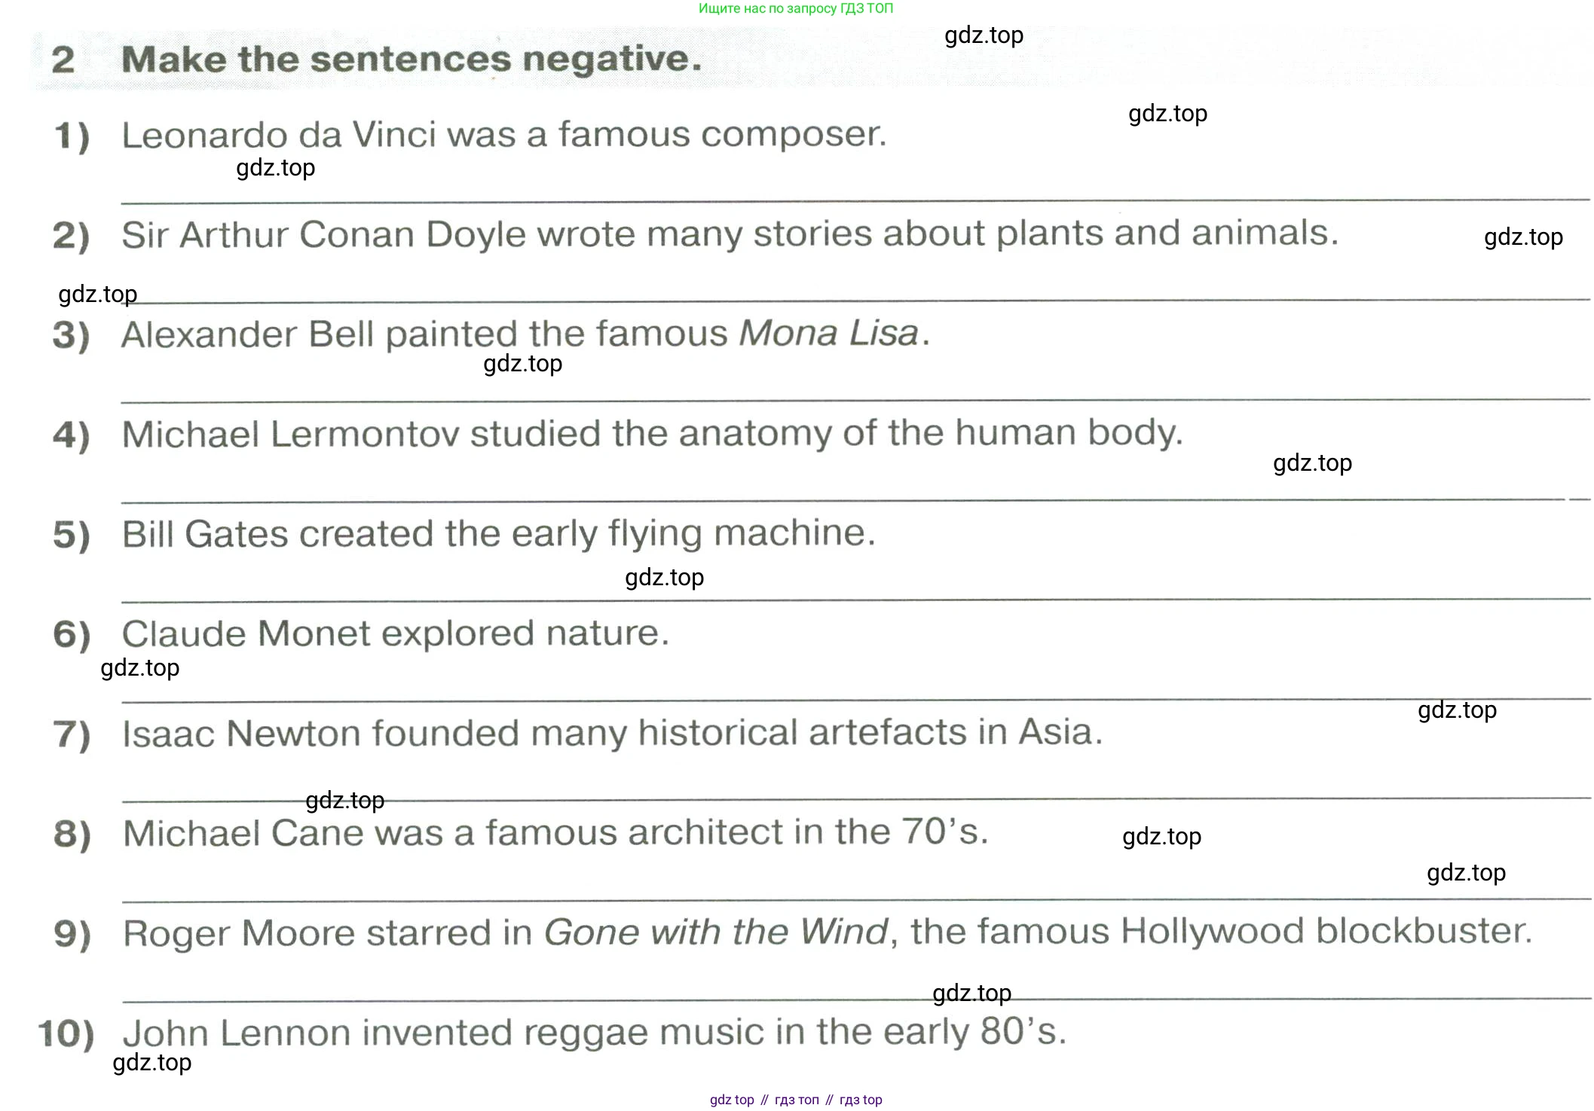Click the answer line under Alexander Bell sentence
1594x1111 pixels.
(x=855, y=400)
